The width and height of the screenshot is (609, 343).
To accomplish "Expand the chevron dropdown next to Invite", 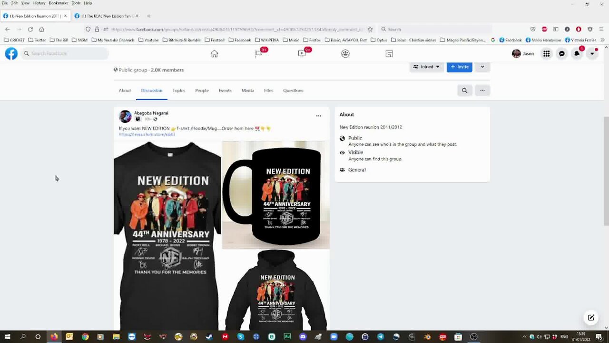I will [x=482, y=67].
